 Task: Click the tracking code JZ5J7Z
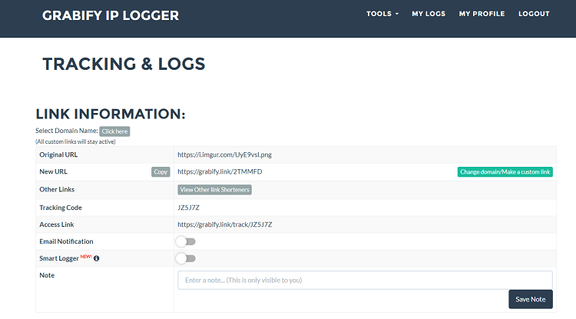click(x=188, y=208)
